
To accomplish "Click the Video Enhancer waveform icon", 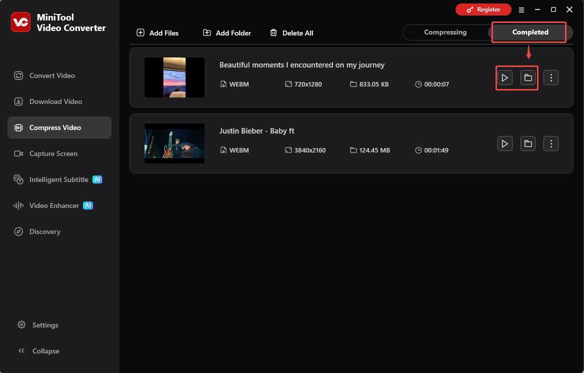I will click(x=18, y=205).
